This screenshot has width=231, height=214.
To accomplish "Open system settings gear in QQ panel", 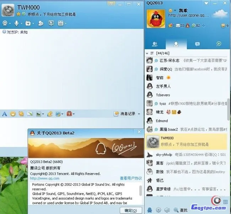I will (x=159, y=210).
